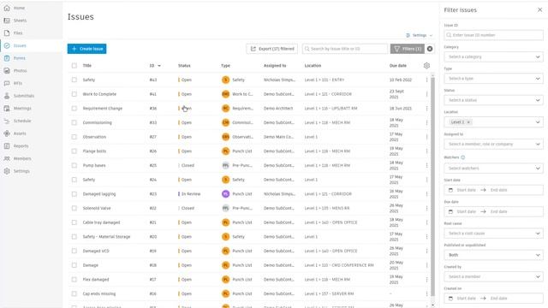The image size is (548, 308).
Task: Click the type icon on Damaged lagging row
Action: coord(225,194)
